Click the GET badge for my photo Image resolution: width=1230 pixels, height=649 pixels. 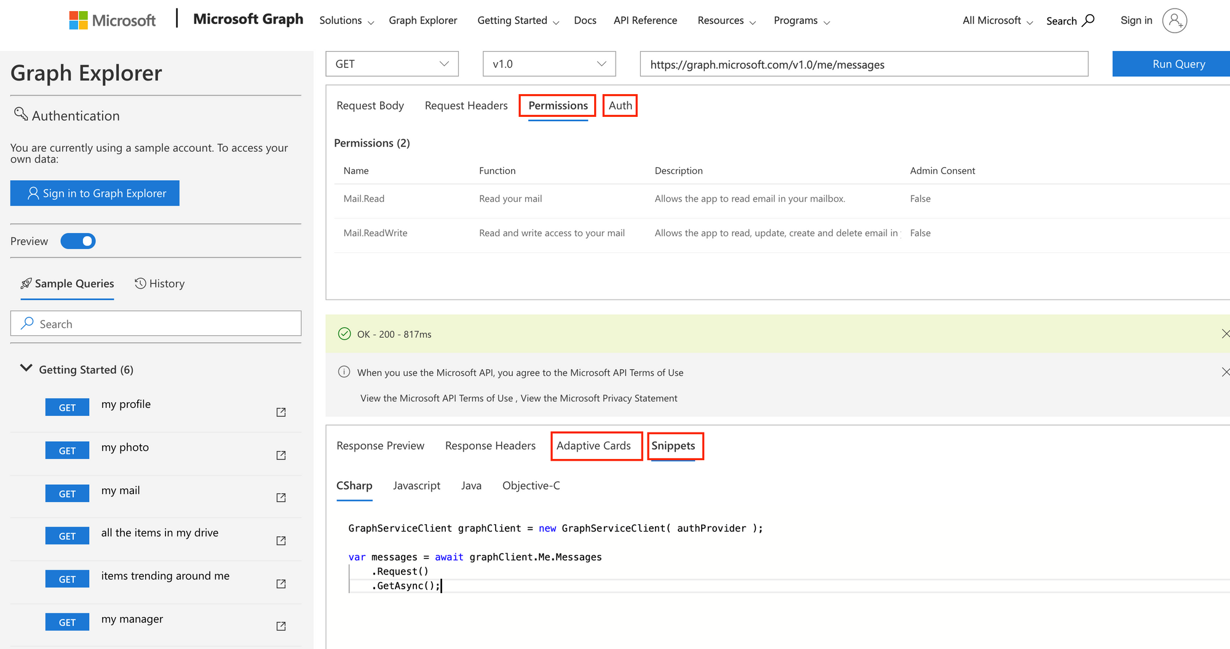tap(67, 450)
